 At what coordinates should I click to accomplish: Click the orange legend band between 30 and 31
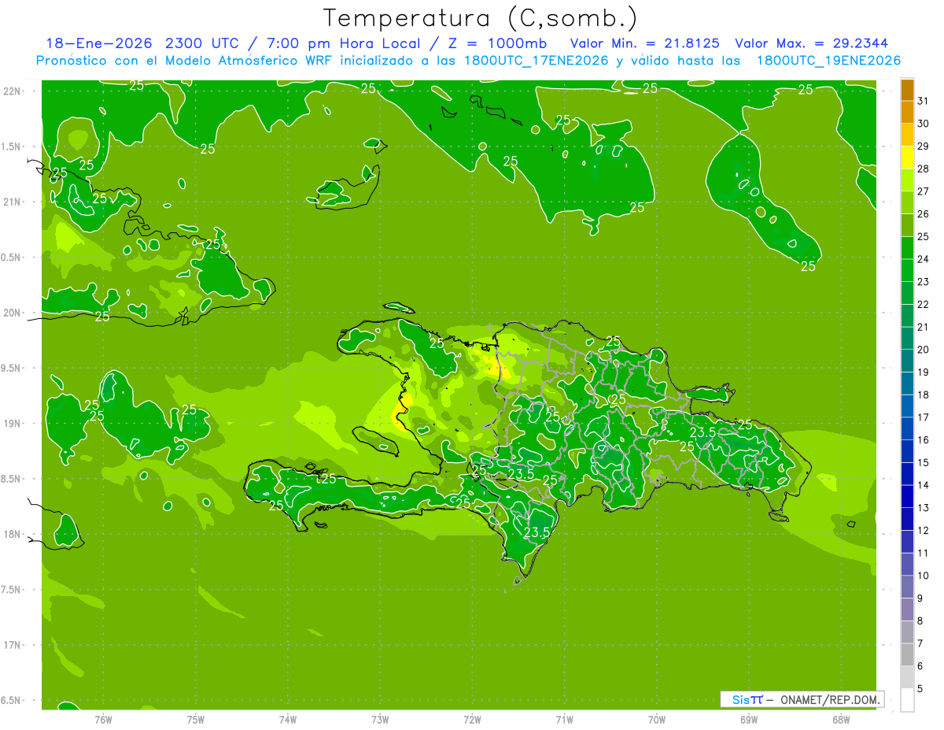pos(907,112)
